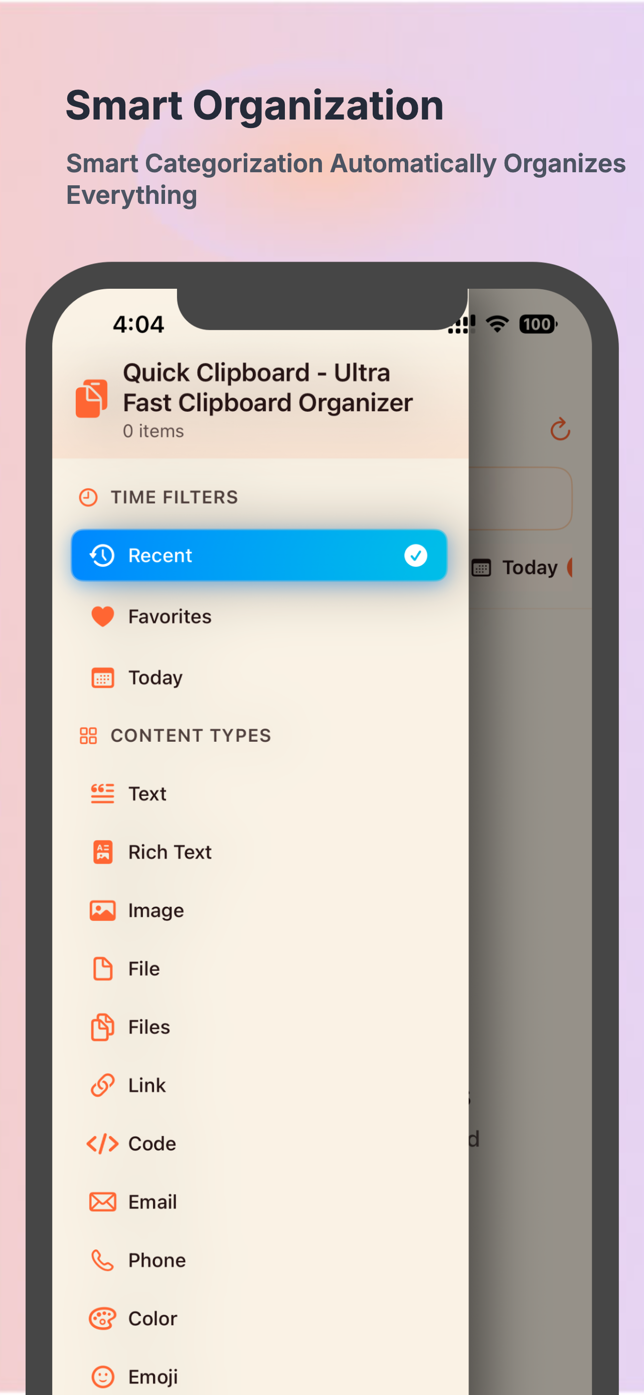Tap the orange refresh icon
This screenshot has width=644, height=1395.
coord(560,429)
